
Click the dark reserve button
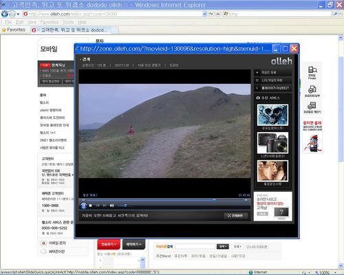133,245
